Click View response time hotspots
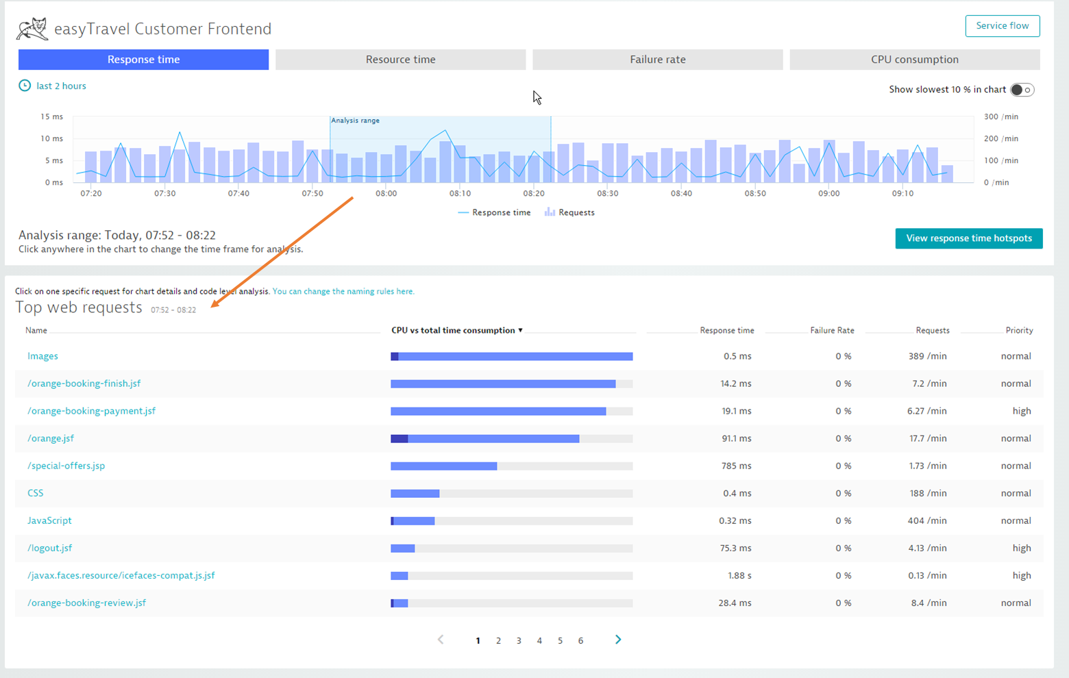 pos(968,238)
